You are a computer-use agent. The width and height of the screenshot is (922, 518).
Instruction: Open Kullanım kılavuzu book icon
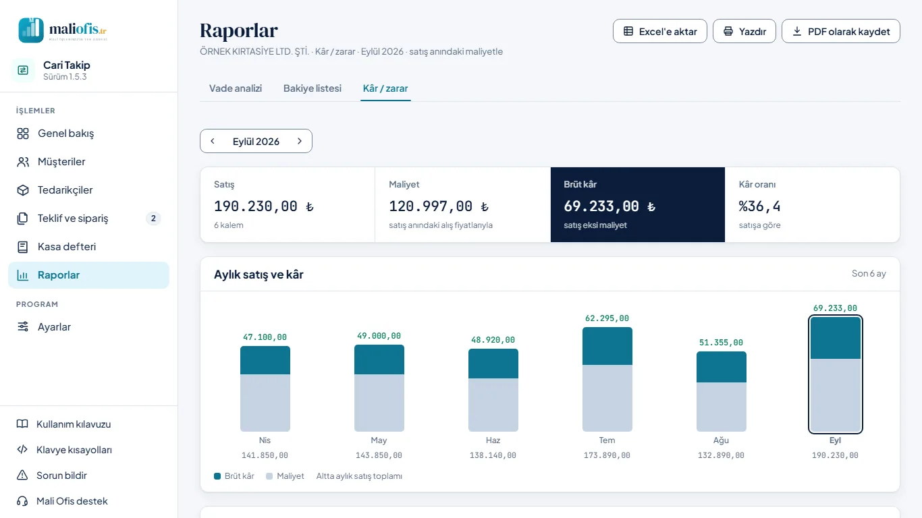[x=22, y=424]
